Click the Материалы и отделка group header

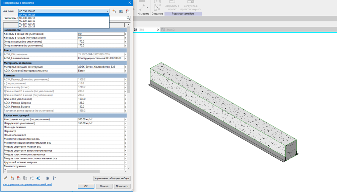[65, 63]
